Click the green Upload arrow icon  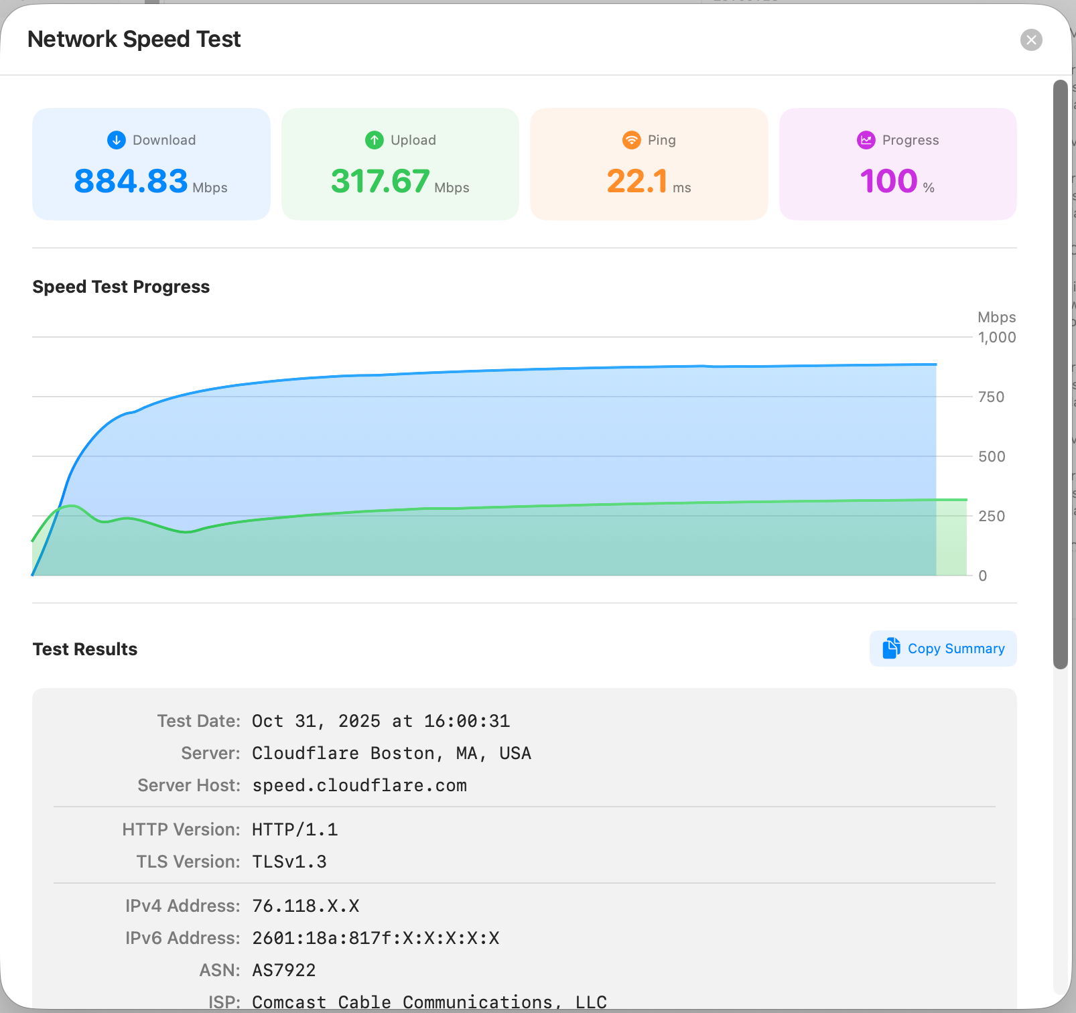[374, 140]
